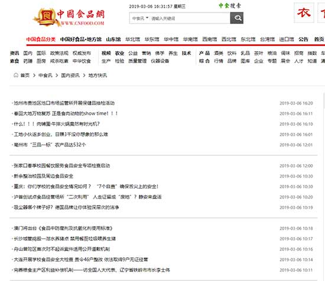Click the 质量管理 link

[138, 61]
